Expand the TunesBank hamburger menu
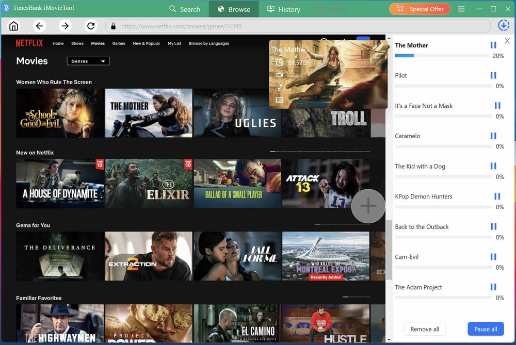The image size is (516, 345). click(461, 9)
